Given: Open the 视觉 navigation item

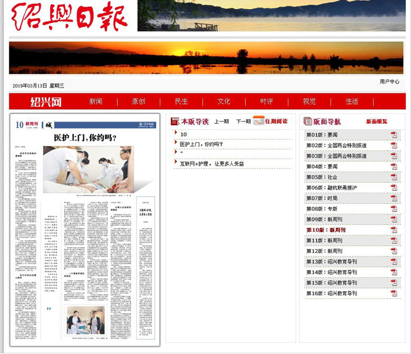Looking at the screenshot, I should tap(309, 102).
